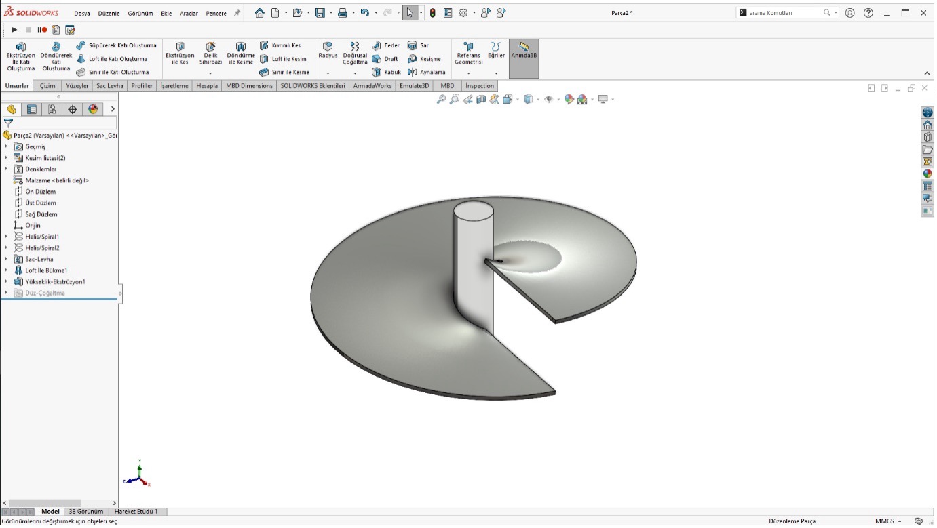
Task: Open the Araçlar menu
Action: (190, 12)
